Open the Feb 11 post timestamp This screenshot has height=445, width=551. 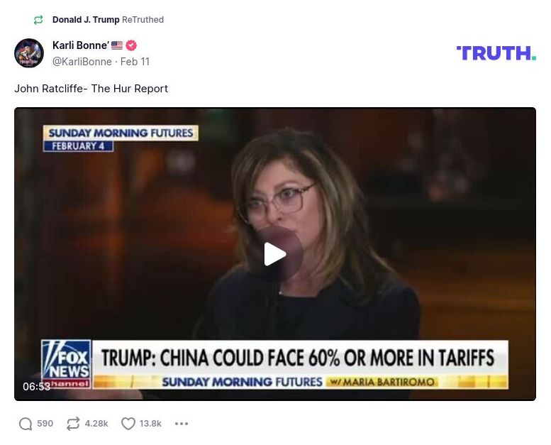(135, 62)
